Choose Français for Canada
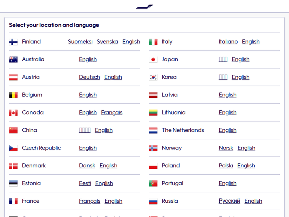The width and height of the screenshot is (289, 217). pyautogui.click(x=112, y=113)
